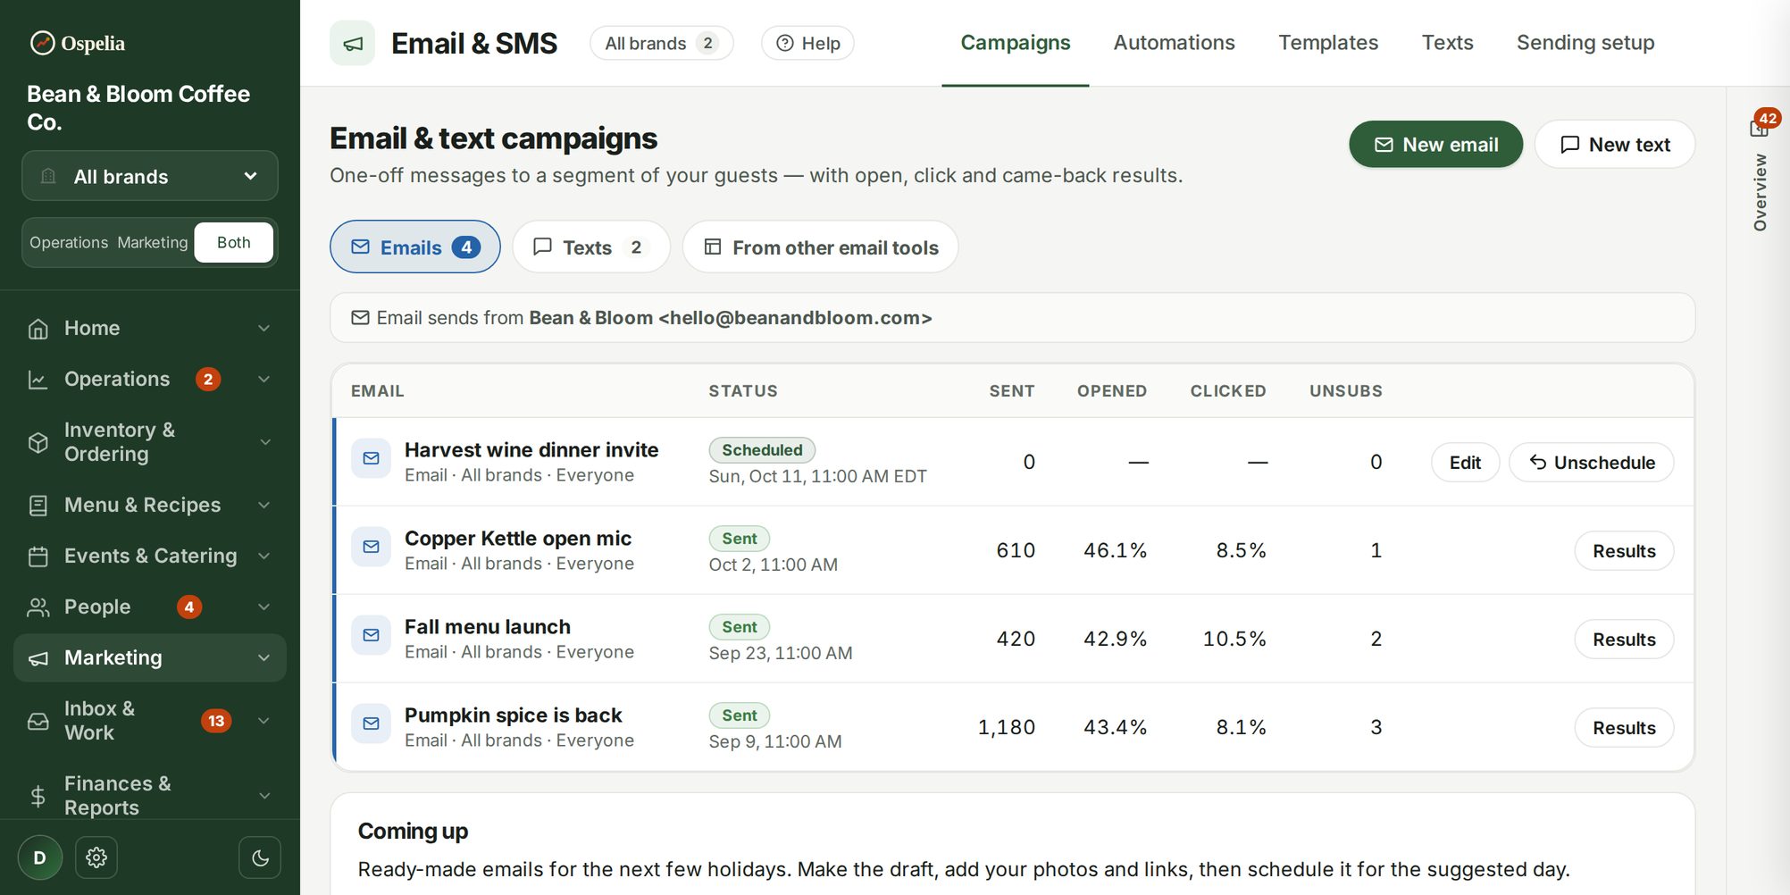Screen dimensions: 1790x895
Task: Click the People group icon in sidebar
Action: click(x=38, y=607)
